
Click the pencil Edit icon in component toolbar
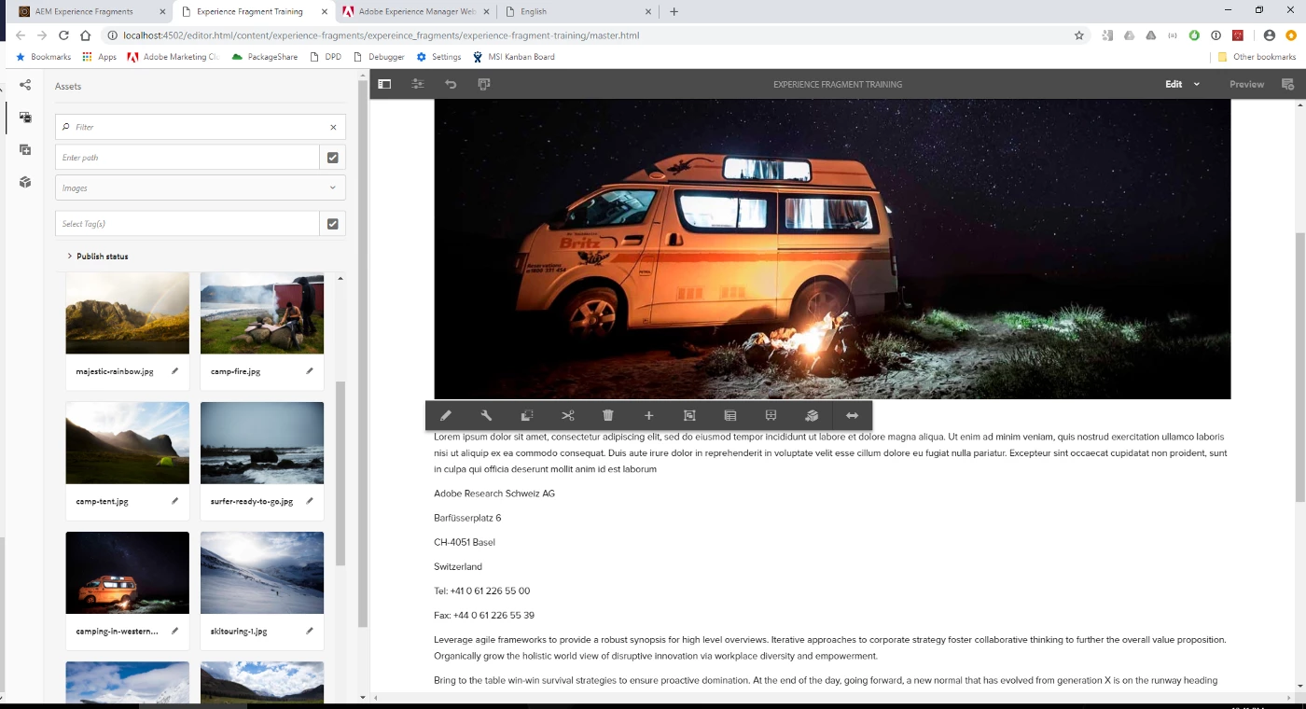coord(446,416)
